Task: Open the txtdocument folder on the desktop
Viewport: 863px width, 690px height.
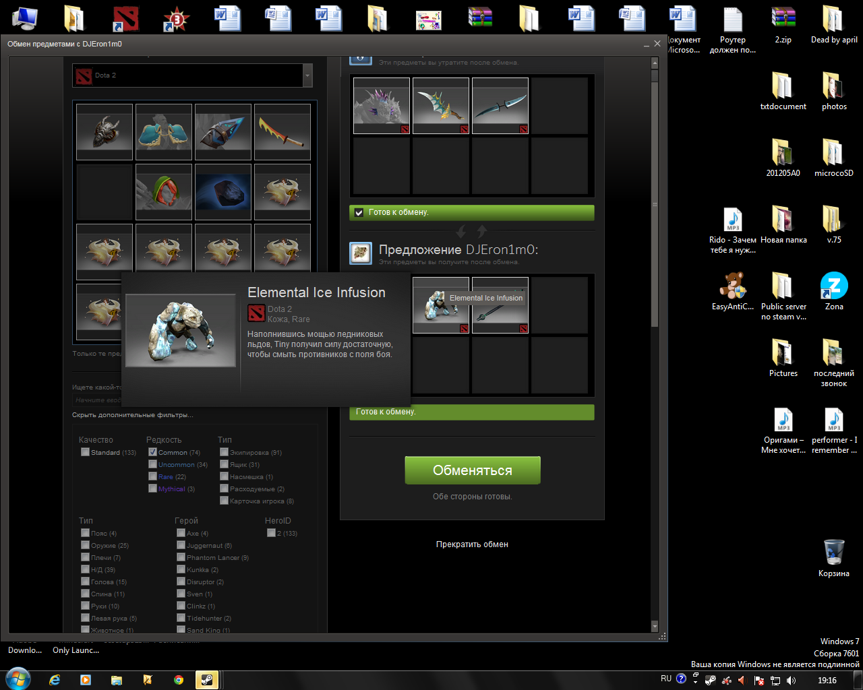Action: pos(783,91)
